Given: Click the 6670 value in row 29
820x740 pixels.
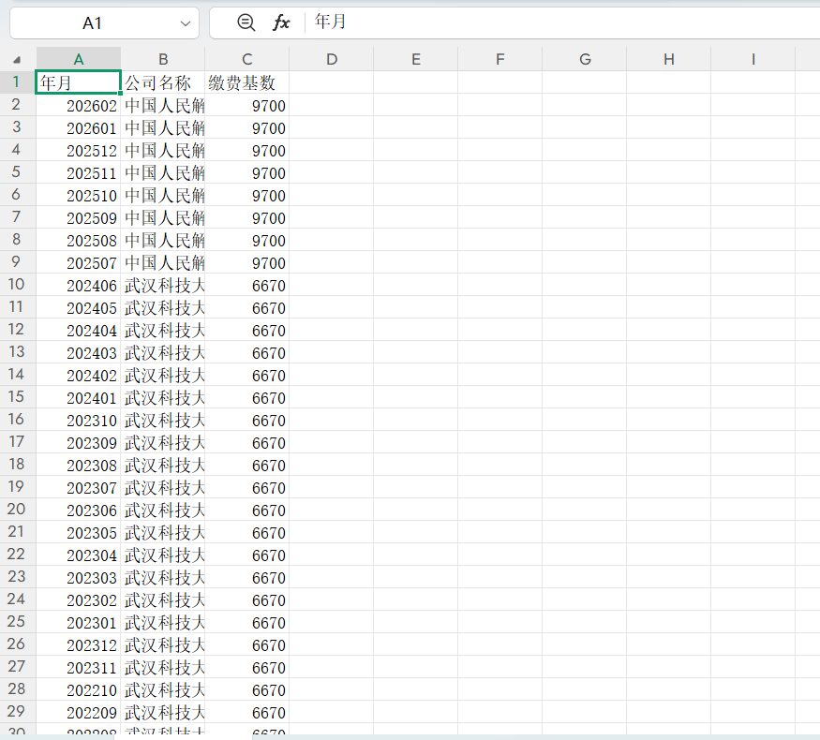Looking at the screenshot, I should pyautogui.click(x=247, y=712).
